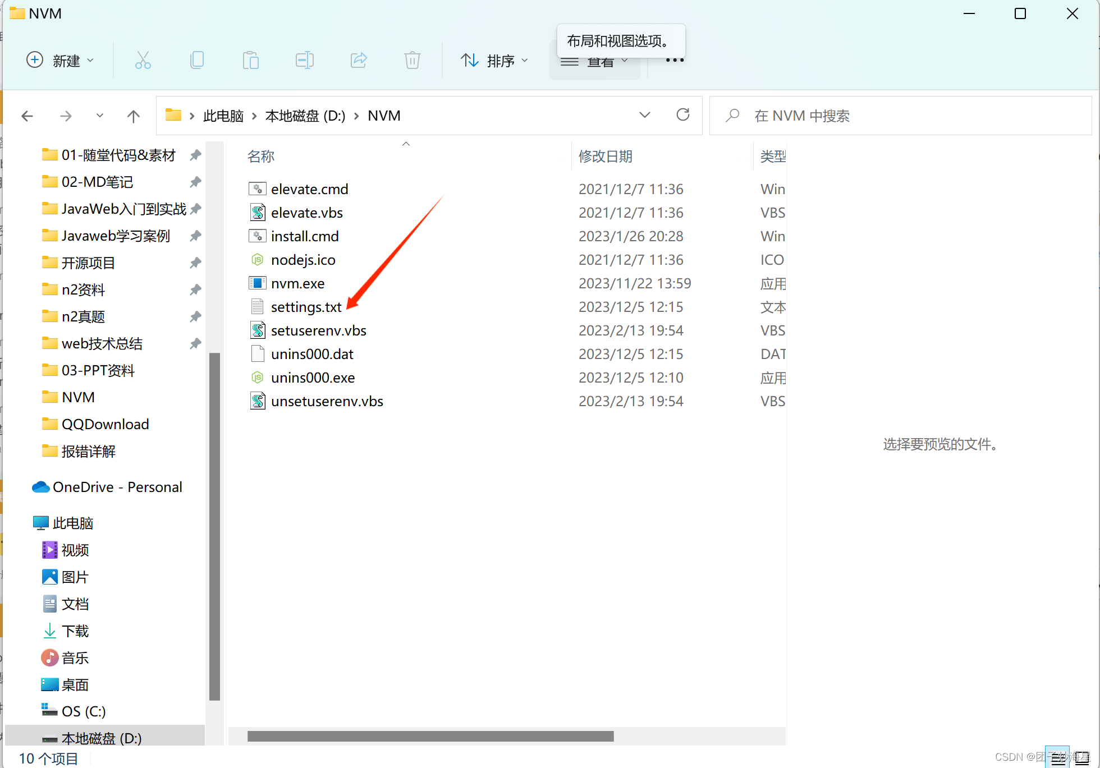1100x768 pixels.
Task: Open the 排序 (Sort) dropdown
Action: tap(494, 60)
